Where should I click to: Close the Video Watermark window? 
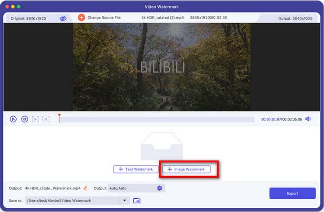point(7,6)
